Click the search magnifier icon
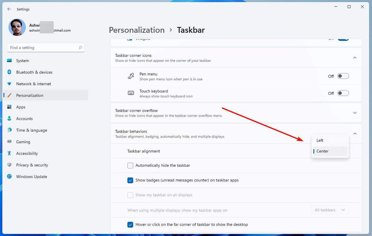 (80, 47)
